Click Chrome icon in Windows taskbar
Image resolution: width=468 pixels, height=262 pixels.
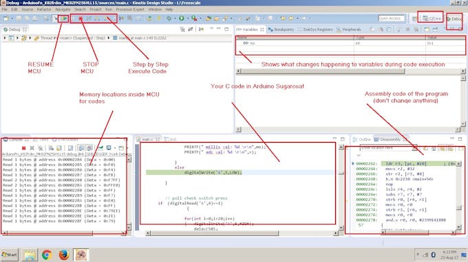[47, 255]
